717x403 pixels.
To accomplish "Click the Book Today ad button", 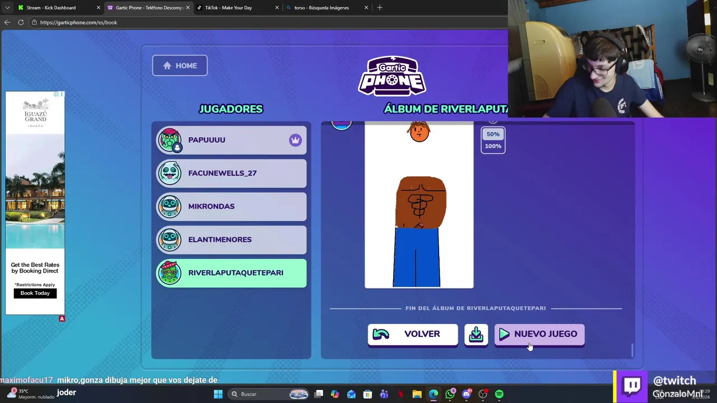I will (35, 293).
